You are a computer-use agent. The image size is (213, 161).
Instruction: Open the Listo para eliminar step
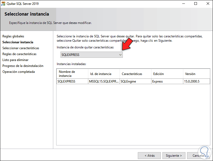[16, 60]
